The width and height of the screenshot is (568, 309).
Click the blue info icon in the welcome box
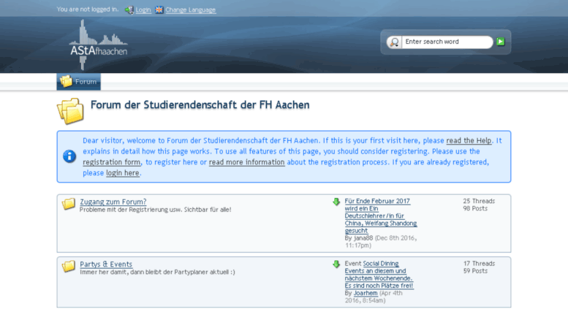[x=69, y=156]
